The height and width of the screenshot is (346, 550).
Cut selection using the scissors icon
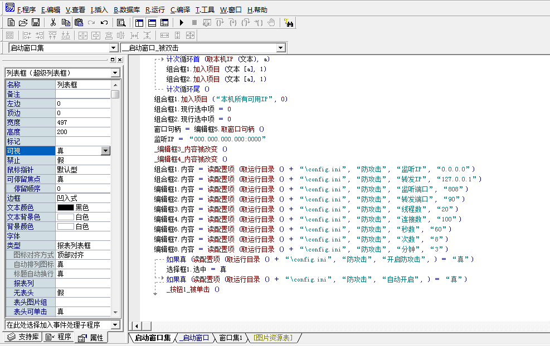click(x=53, y=23)
